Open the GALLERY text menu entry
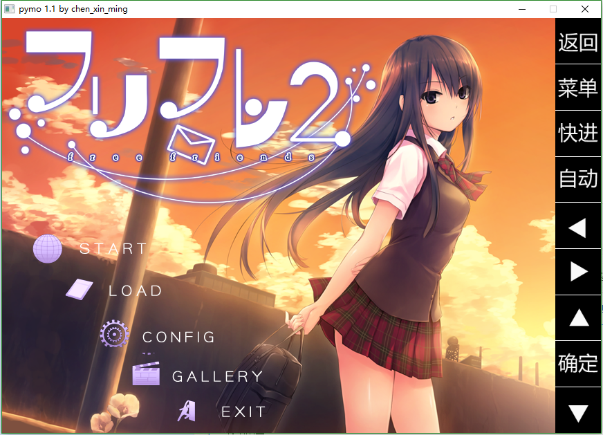Screen dimensions: 603x435 coord(218,377)
